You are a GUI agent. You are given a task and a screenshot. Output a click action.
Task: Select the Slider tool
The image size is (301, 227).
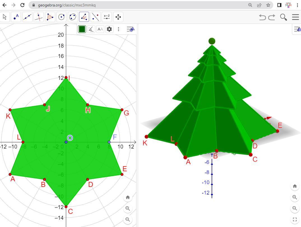click(x=107, y=17)
